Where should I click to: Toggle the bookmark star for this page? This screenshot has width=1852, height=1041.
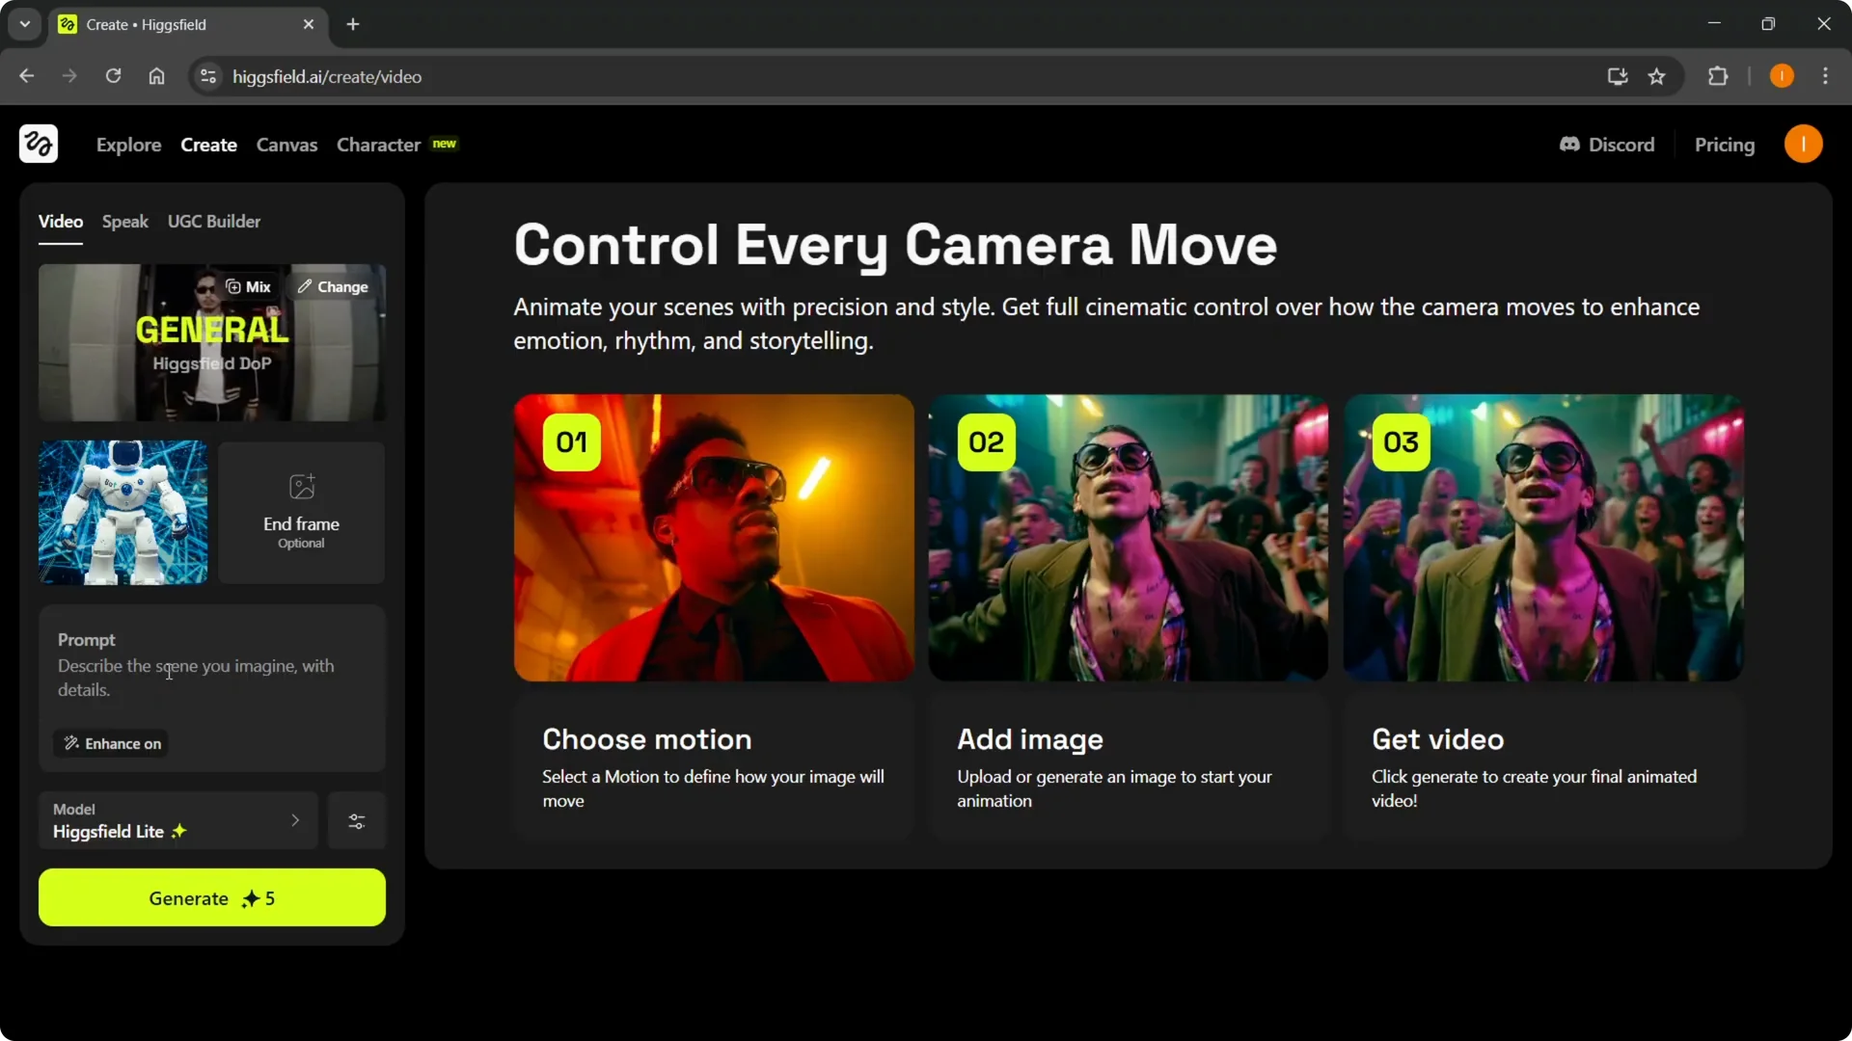1657,76
